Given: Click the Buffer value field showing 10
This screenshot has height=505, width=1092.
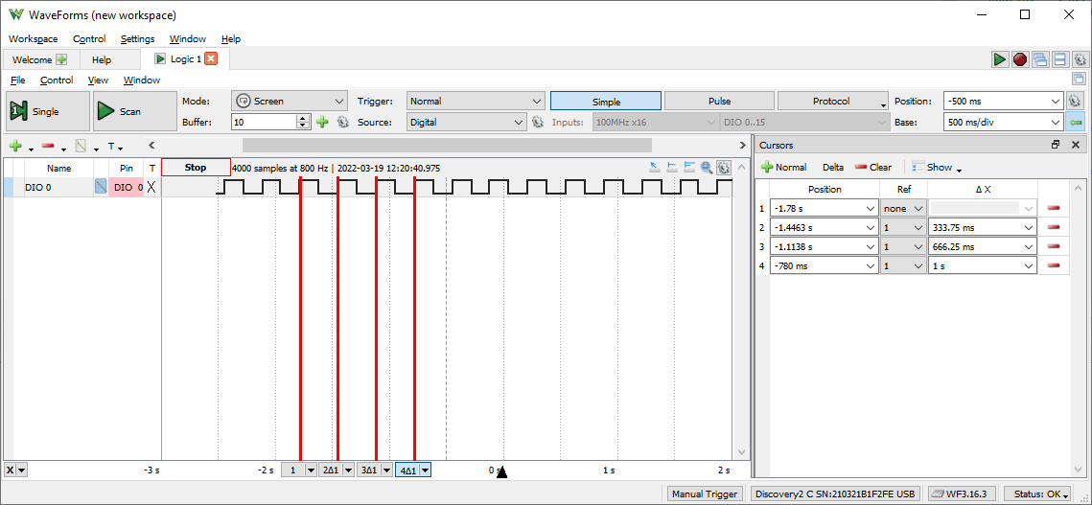Looking at the screenshot, I should click(x=265, y=122).
